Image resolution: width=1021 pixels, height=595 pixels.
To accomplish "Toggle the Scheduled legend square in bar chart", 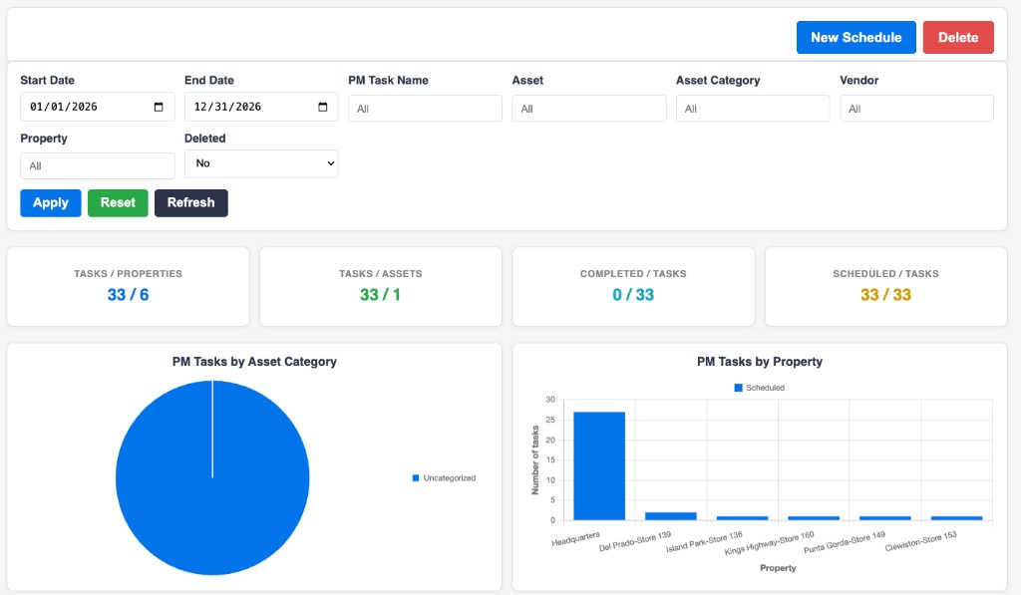I will pos(739,388).
